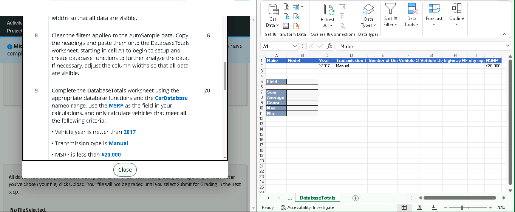Click Accessibility: Investigate in the status bar
Screen dimensions: 515x212
pos(307,207)
